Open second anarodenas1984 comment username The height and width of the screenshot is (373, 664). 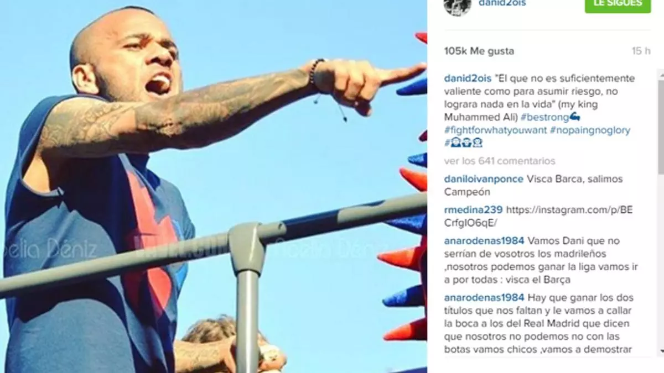click(484, 298)
